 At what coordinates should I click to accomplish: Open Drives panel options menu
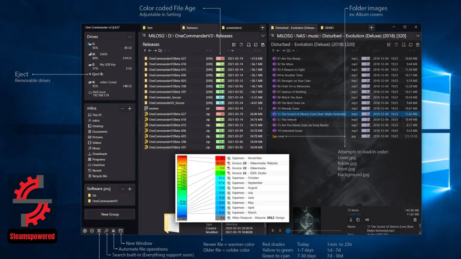point(130,37)
